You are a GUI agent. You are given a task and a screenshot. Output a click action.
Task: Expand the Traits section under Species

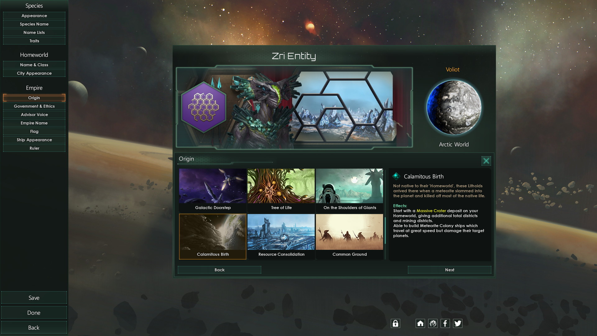pyautogui.click(x=34, y=41)
